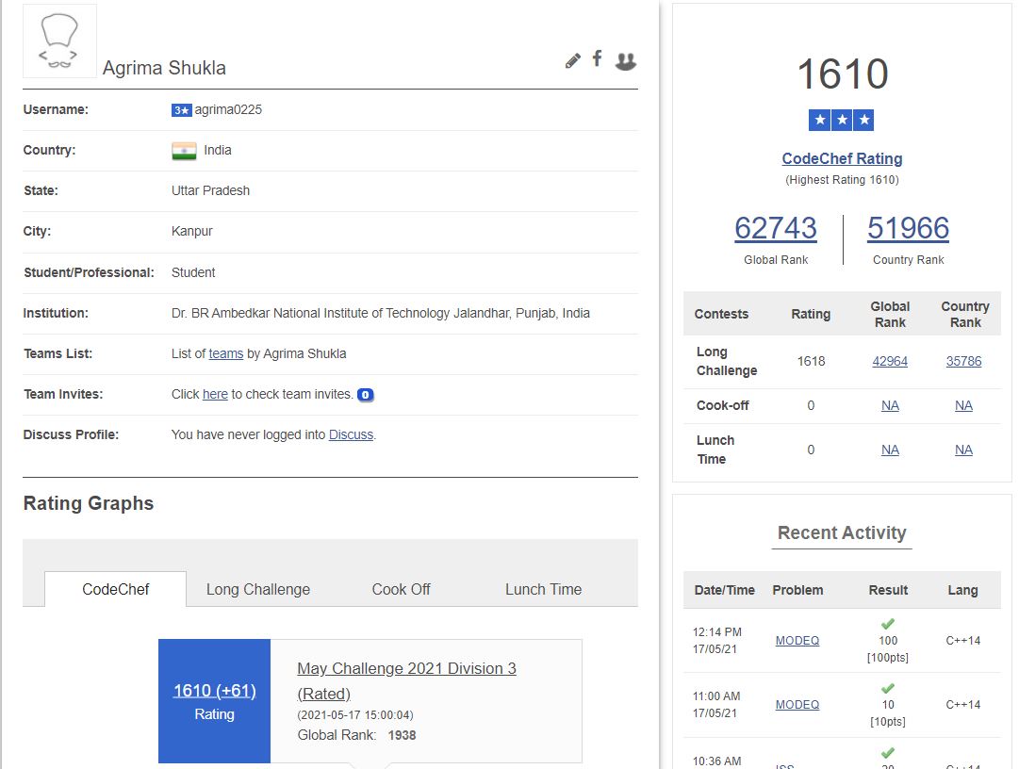Image resolution: width=1019 pixels, height=769 pixels.
Task: Click Country Rank 51966
Action: tap(908, 228)
